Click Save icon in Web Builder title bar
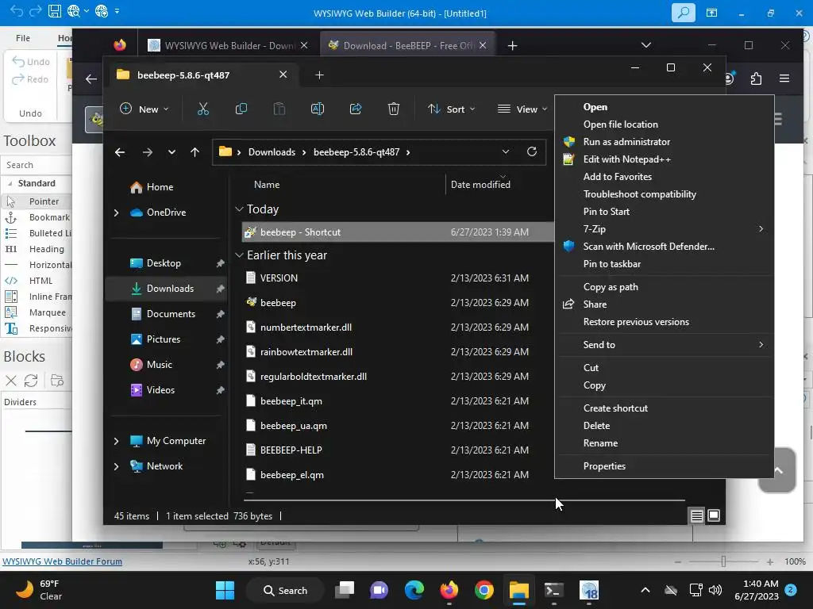This screenshot has width=813, height=609. point(55,11)
